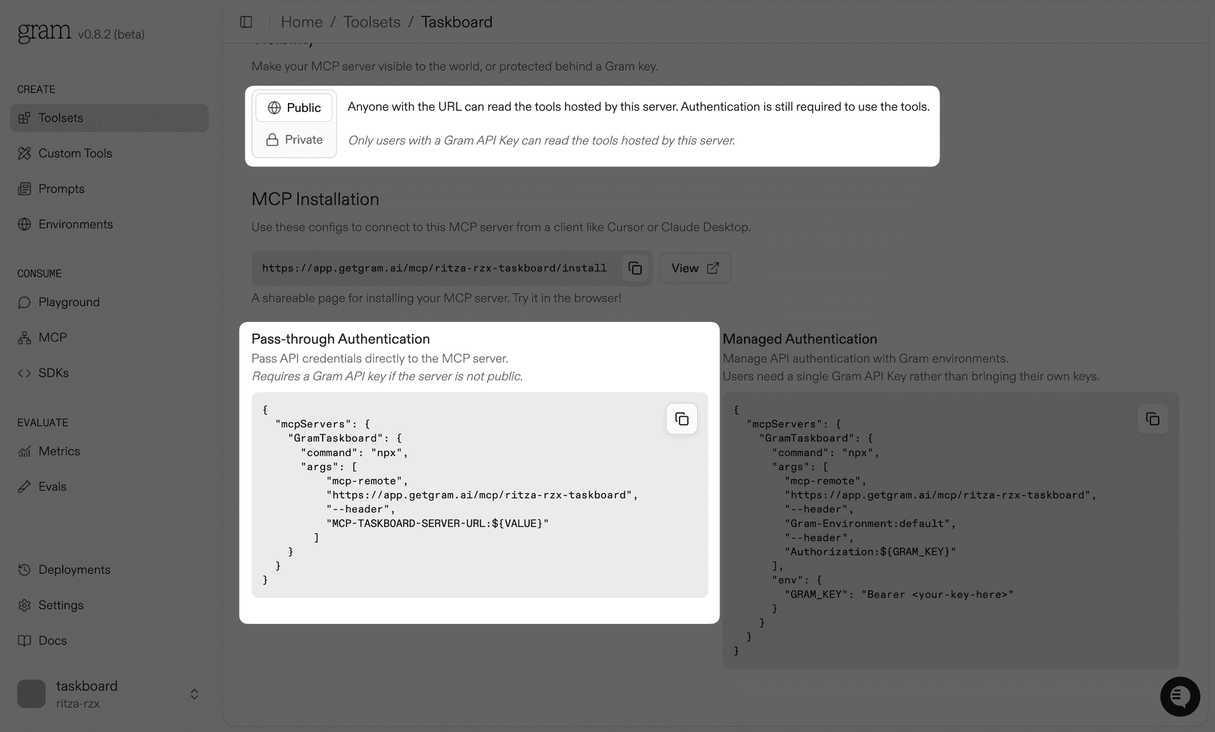This screenshot has height=732, width=1215.
Task: Click the Prompts icon in the sidebar
Action: 24,189
